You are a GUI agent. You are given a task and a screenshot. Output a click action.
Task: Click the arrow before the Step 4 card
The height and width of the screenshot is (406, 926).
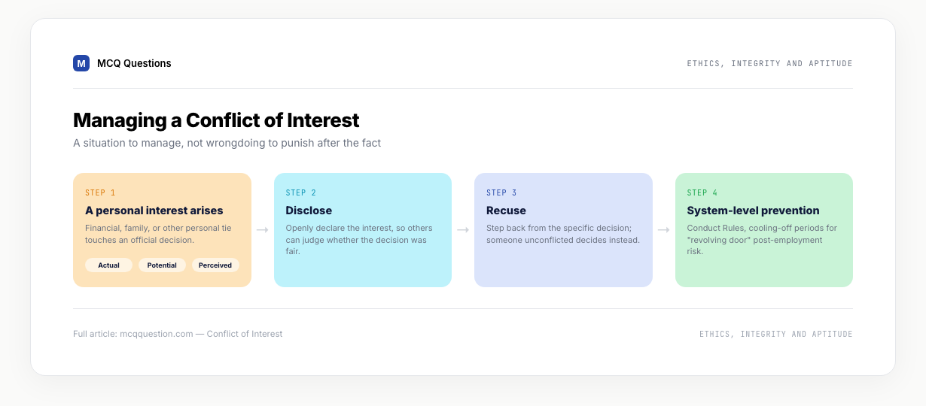664,230
